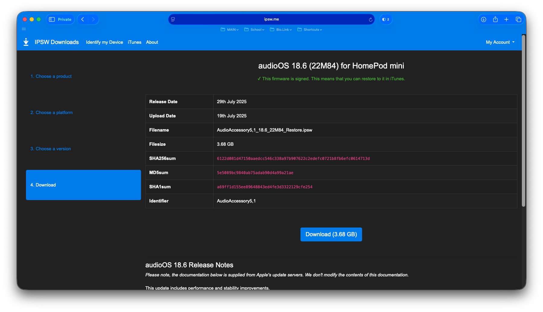Show the tab overview icon
Screen dimensions: 543x312
point(519,19)
